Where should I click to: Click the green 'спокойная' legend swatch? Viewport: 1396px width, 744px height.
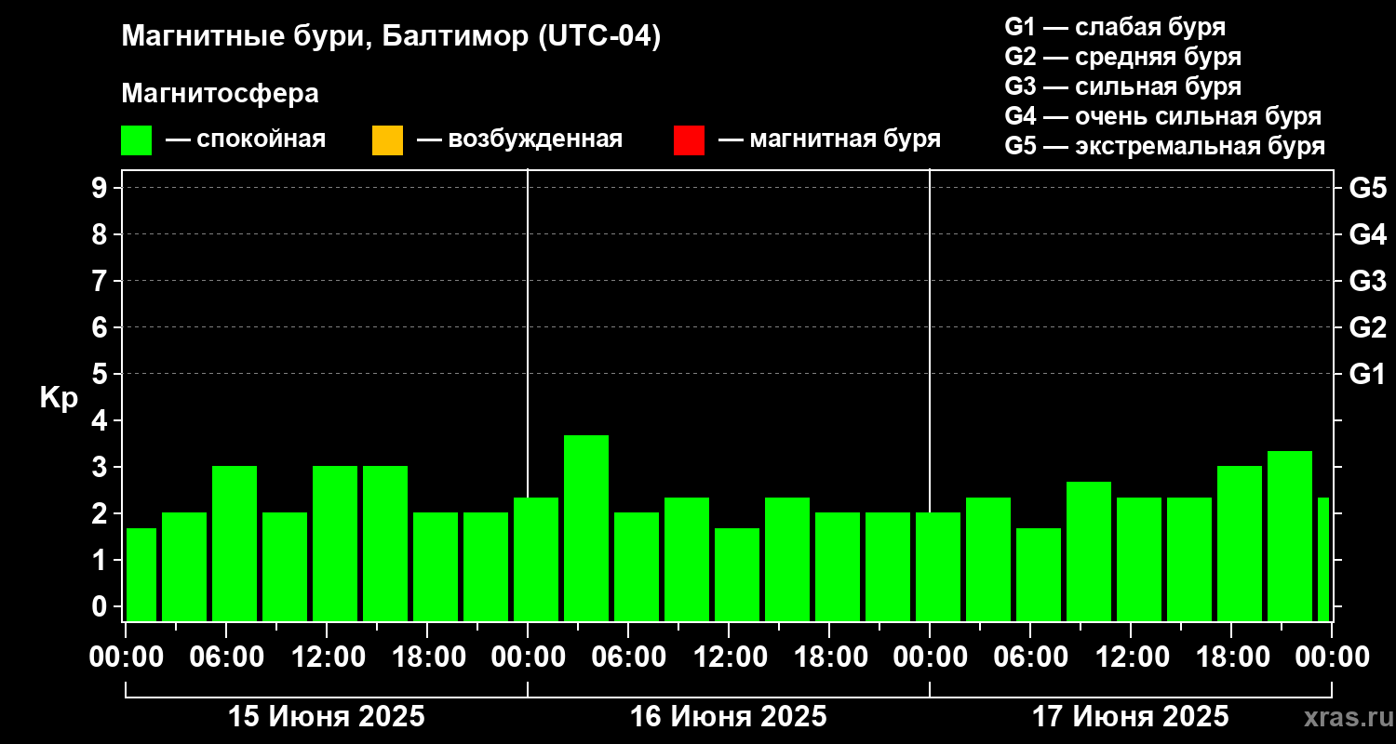[137, 140]
